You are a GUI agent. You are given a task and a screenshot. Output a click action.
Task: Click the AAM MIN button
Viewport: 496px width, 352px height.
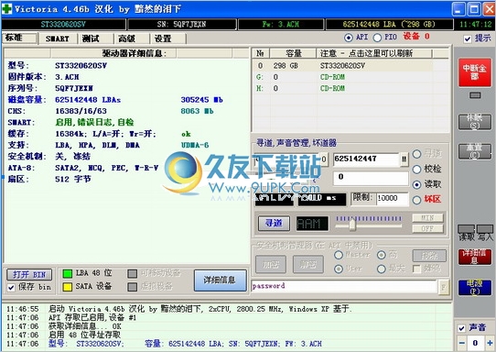click(x=427, y=218)
